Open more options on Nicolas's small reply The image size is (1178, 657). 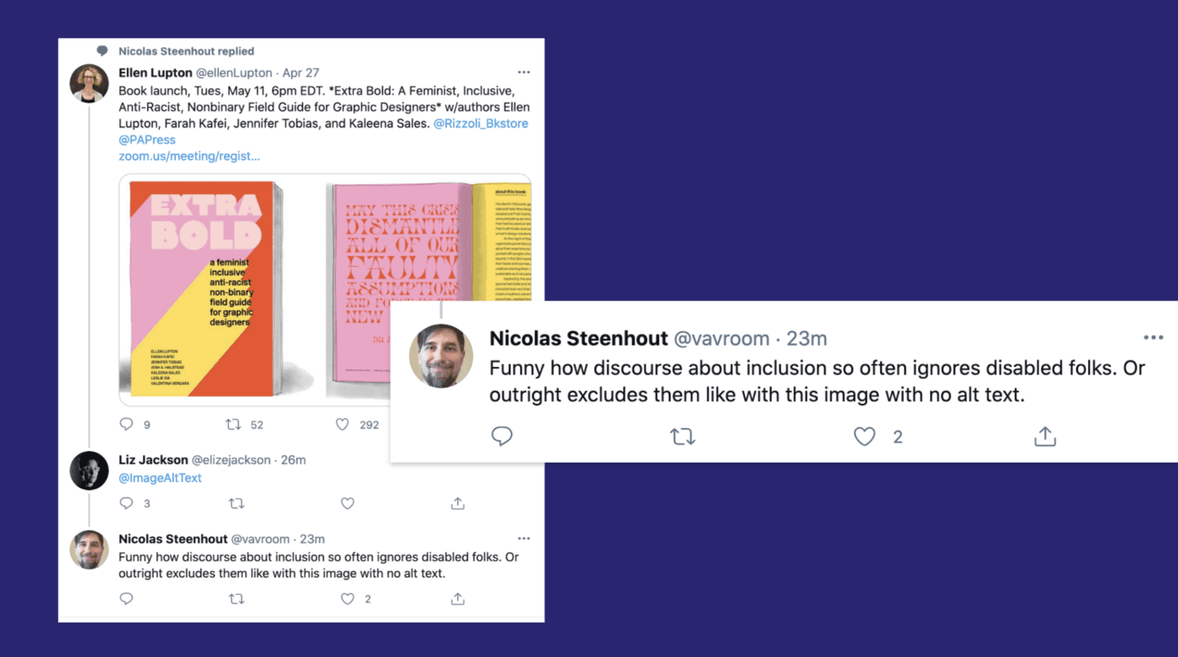(x=524, y=538)
